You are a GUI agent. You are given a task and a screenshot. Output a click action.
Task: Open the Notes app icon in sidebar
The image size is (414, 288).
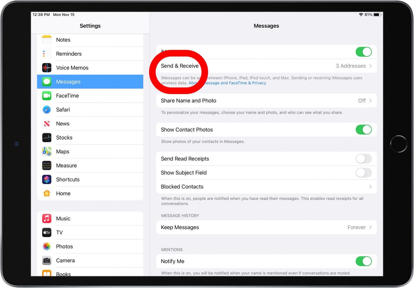tap(47, 40)
